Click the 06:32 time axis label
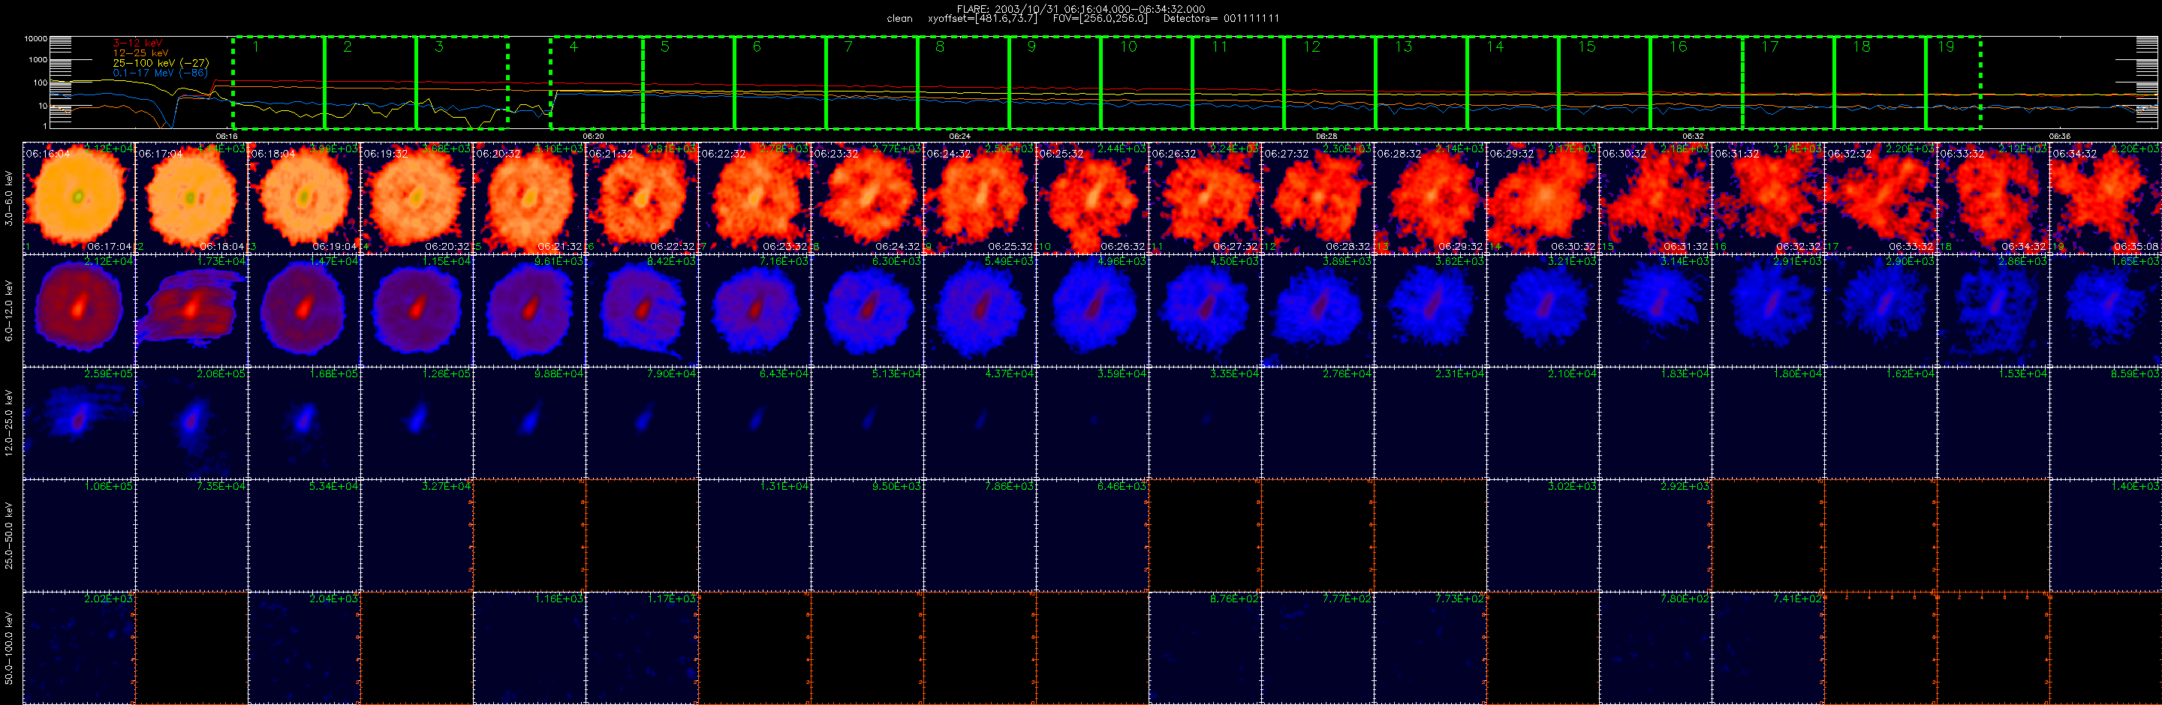 (1693, 136)
